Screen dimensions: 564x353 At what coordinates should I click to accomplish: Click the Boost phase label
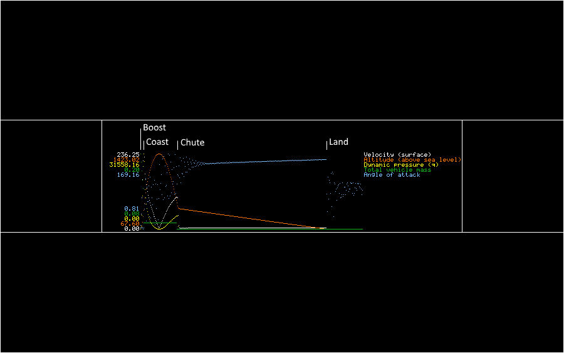pos(154,128)
